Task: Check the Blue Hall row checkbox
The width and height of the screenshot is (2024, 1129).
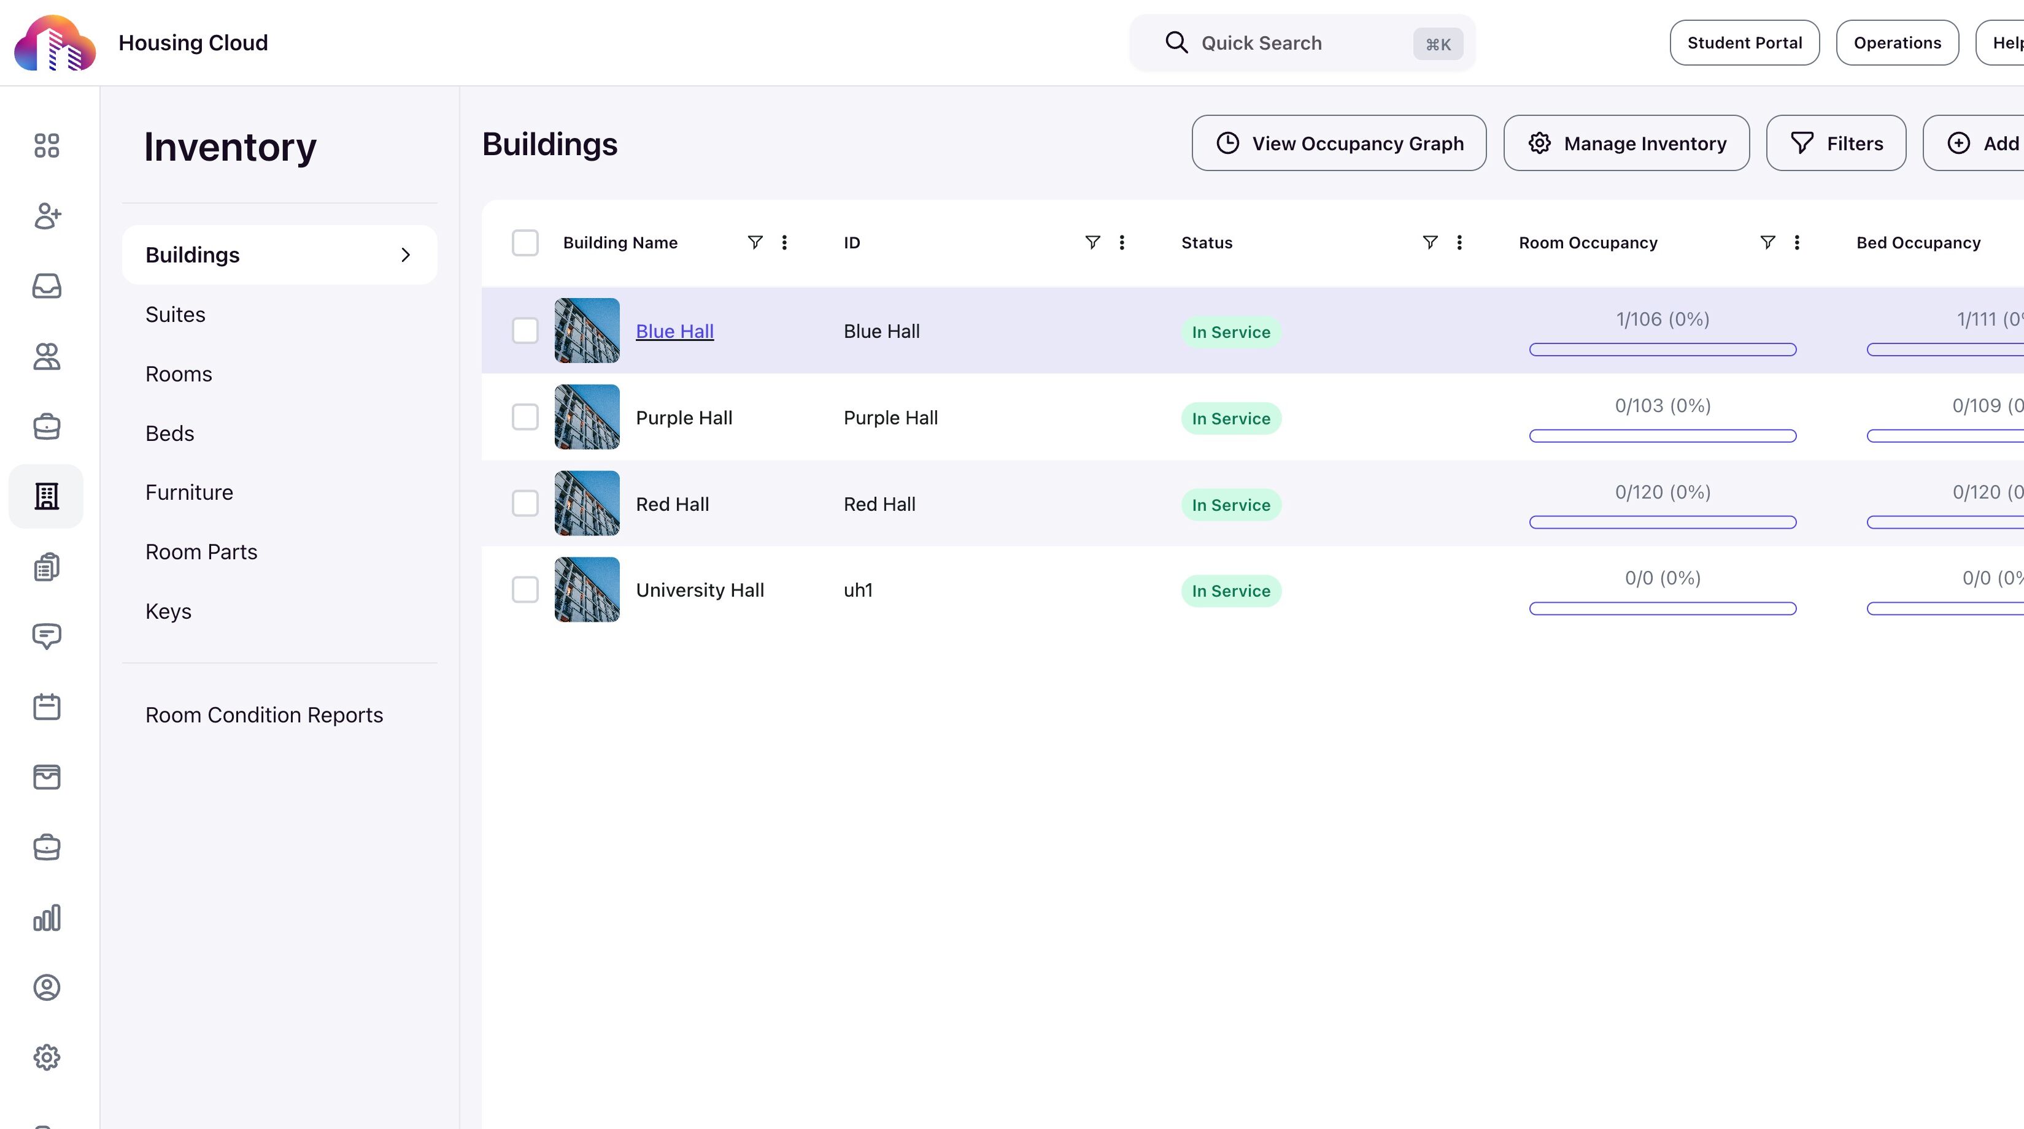Action: 525,331
